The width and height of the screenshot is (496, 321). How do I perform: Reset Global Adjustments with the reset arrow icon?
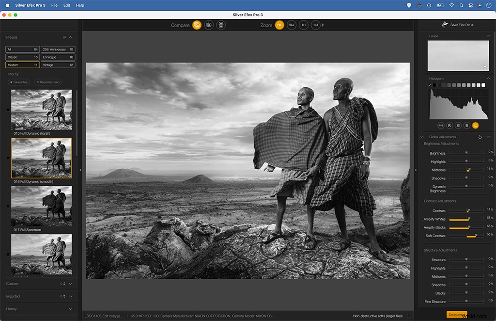480,137
